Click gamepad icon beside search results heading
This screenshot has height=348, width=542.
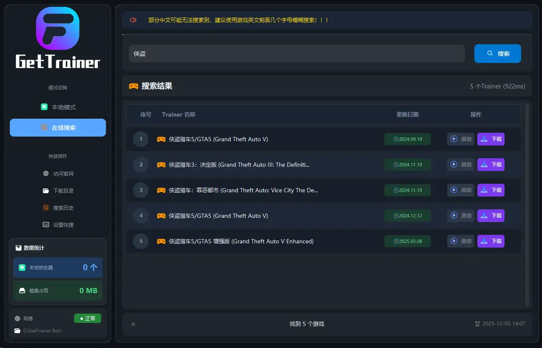[x=134, y=86]
